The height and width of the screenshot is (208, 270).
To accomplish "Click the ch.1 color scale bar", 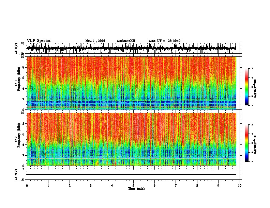I will coord(247,87).
